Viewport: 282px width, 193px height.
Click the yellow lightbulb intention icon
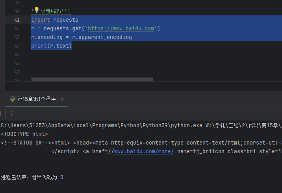[x=37, y=10]
